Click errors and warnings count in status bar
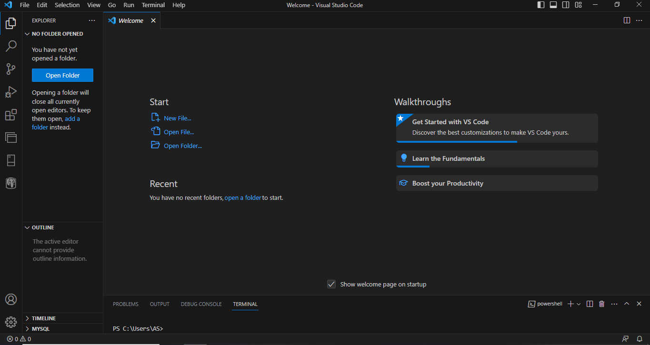 19,339
